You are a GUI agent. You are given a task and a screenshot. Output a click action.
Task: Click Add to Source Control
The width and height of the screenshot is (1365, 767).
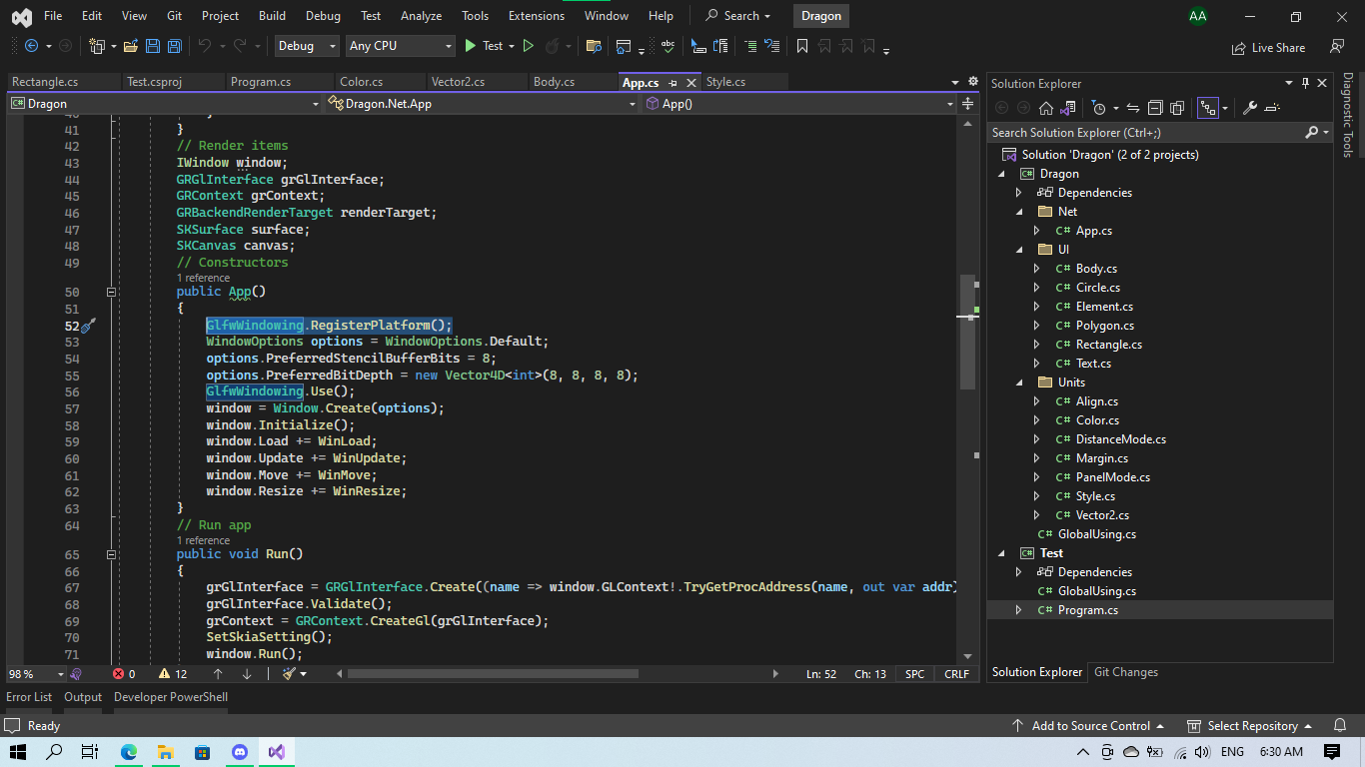[1088, 726]
